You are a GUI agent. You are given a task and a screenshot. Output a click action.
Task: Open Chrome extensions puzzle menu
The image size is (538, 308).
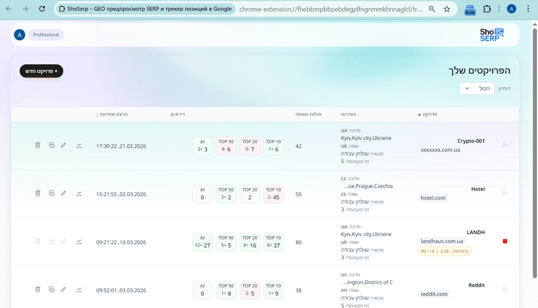point(487,9)
